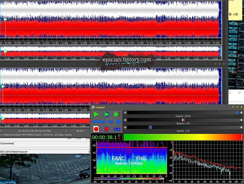Screen dimensions: 244x184
Task: Click the yellow sticky note
Action: tap(235, 10)
